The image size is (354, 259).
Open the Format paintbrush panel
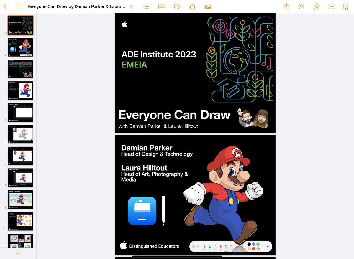tap(316, 6)
